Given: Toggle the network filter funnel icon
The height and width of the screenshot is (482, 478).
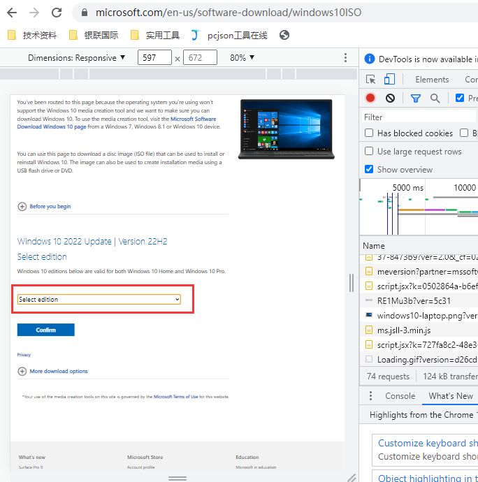Looking at the screenshot, I should click(x=416, y=98).
